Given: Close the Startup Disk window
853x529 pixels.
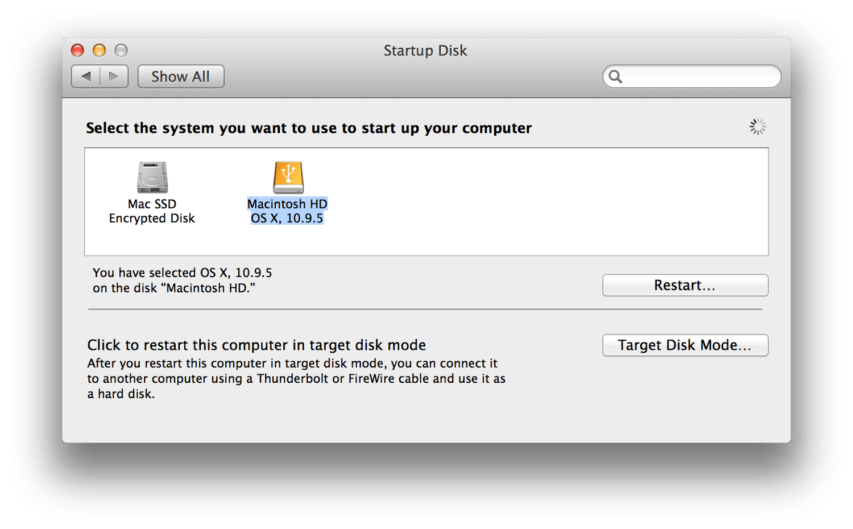Looking at the screenshot, I should coord(77,51).
